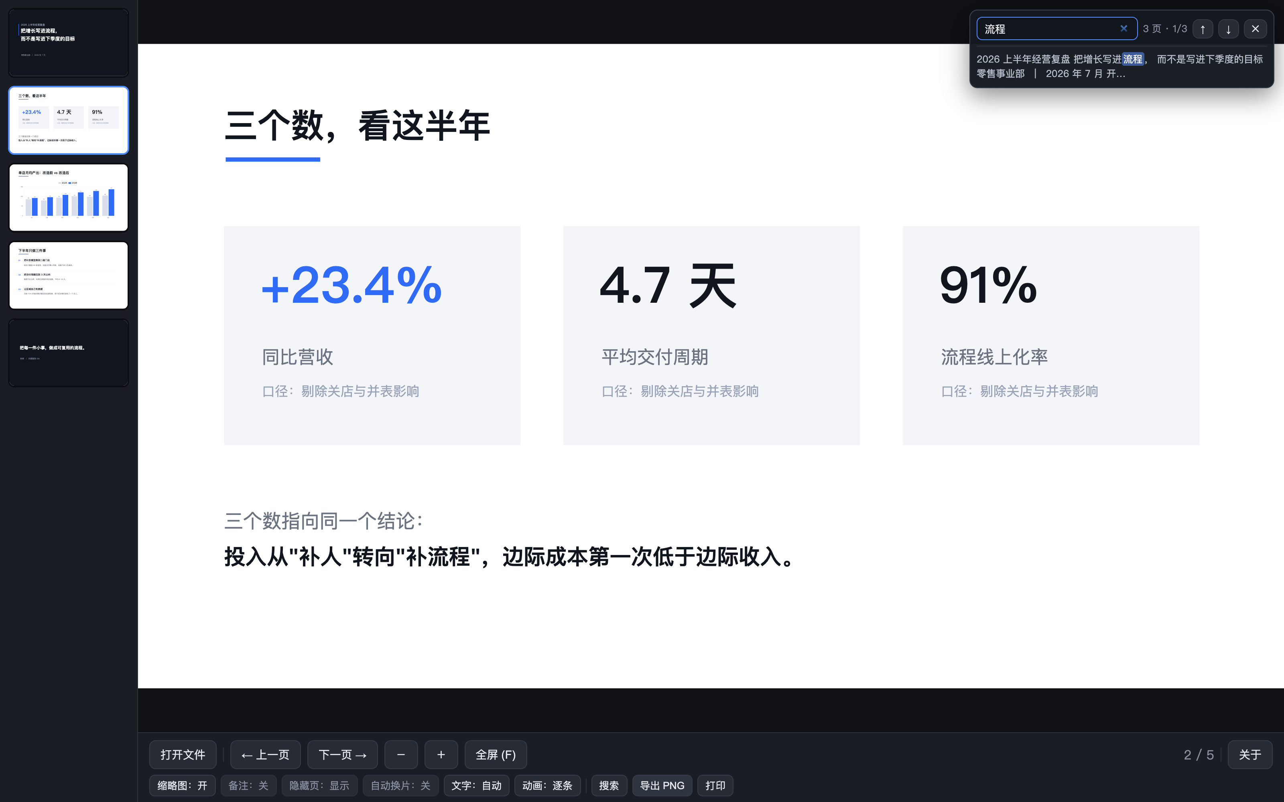The height and width of the screenshot is (802, 1284).
Task: Click the +23.4% revenue figure
Action: click(352, 286)
